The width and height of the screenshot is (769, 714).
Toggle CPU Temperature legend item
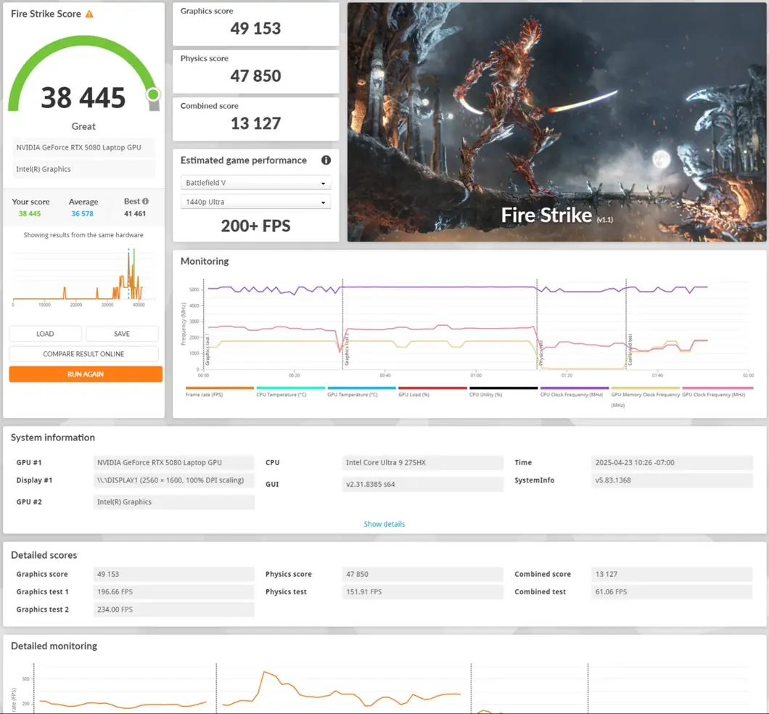click(290, 392)
